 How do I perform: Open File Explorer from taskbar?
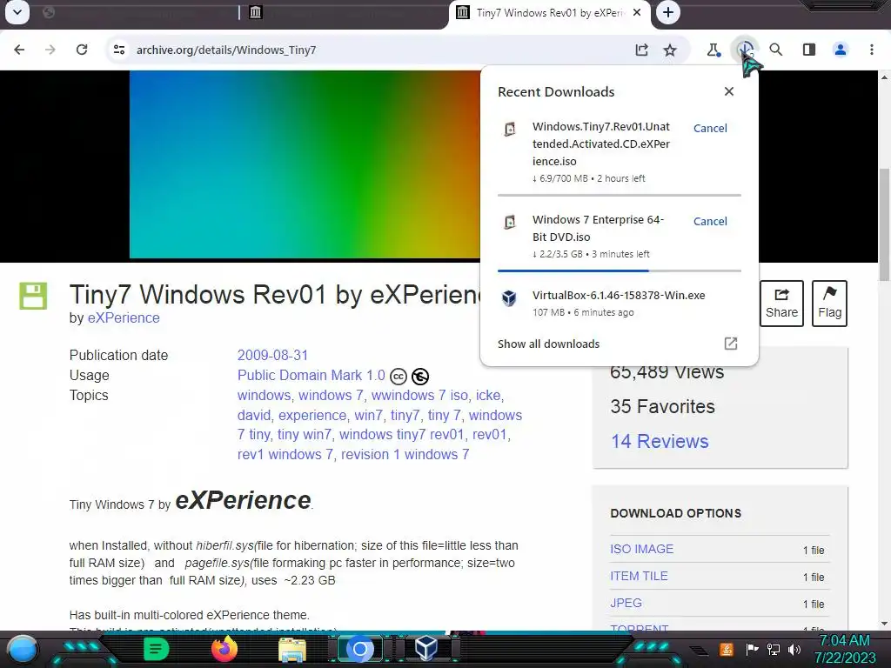[292, 649]
